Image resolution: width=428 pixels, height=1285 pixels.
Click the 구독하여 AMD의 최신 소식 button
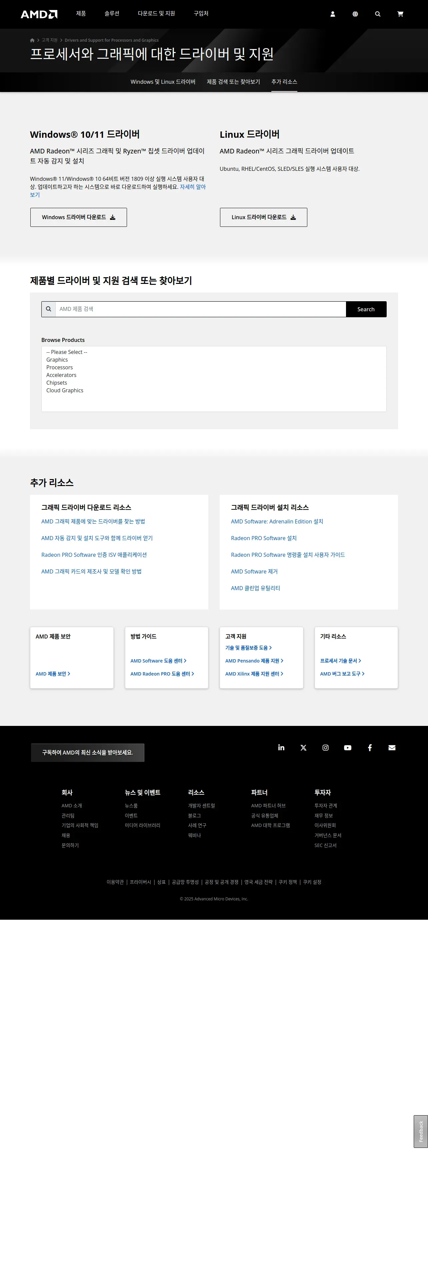(88, 753)
